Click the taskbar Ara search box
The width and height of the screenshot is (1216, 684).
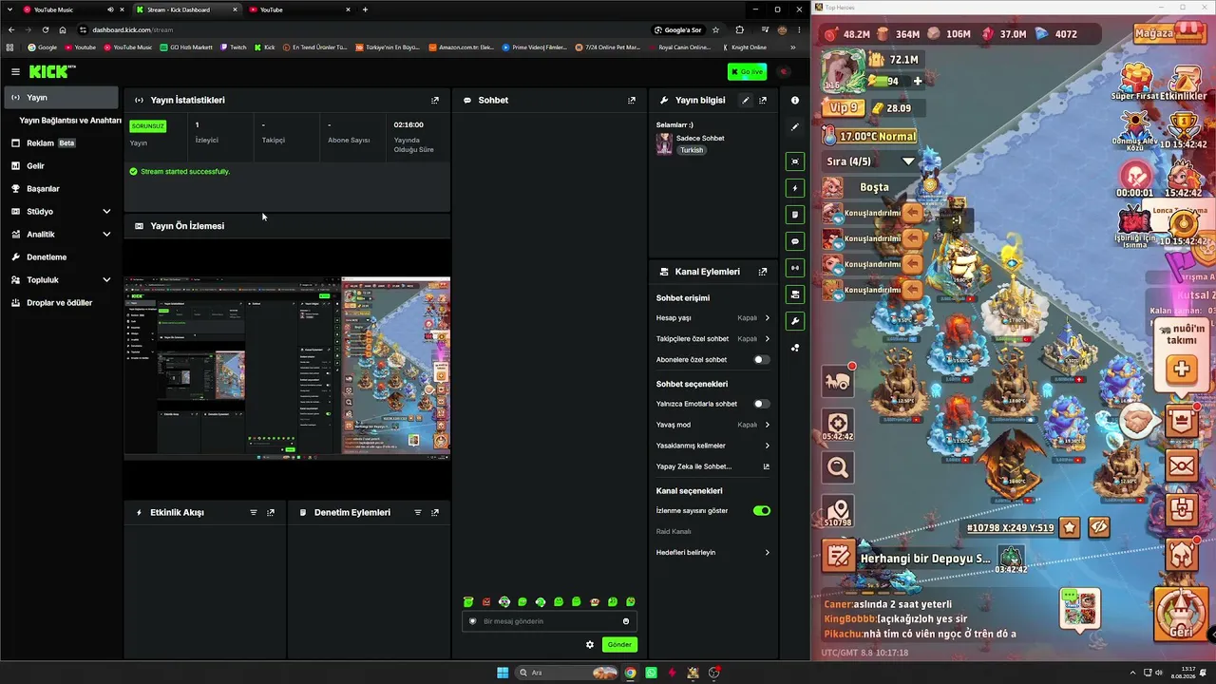point(567,673)
